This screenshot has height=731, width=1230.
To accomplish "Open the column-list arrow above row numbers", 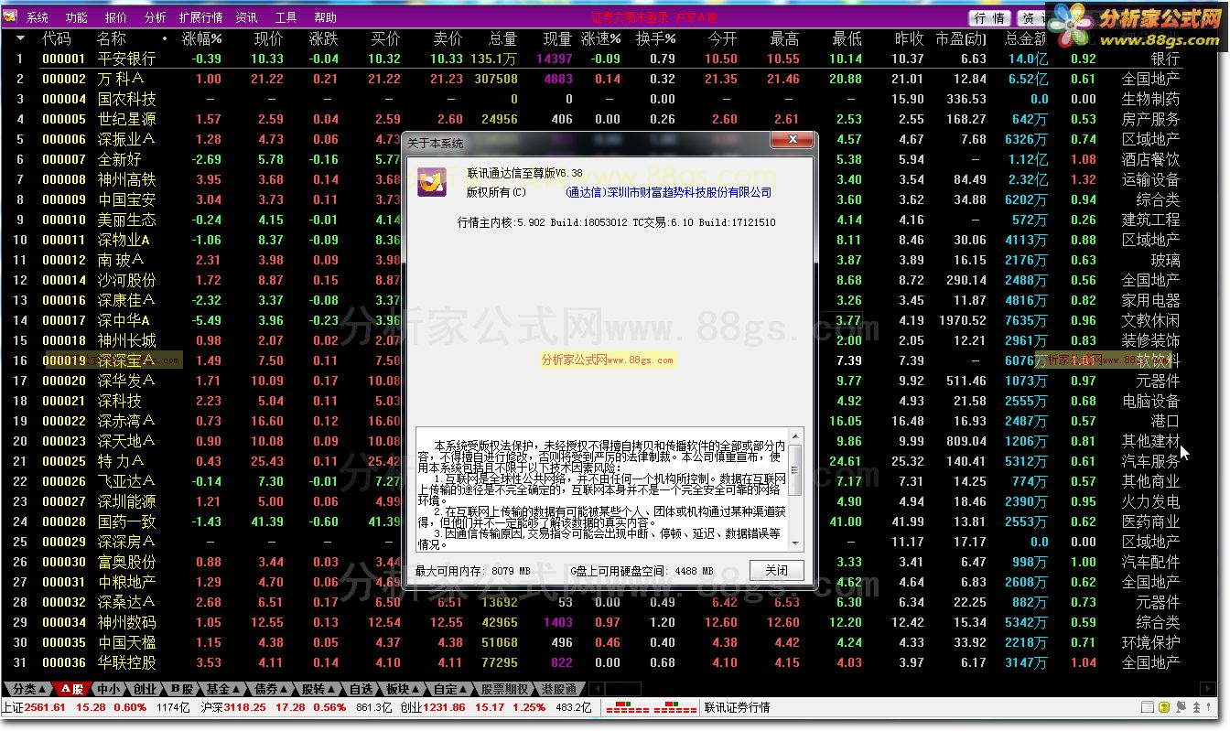I will tap(20, 38).
